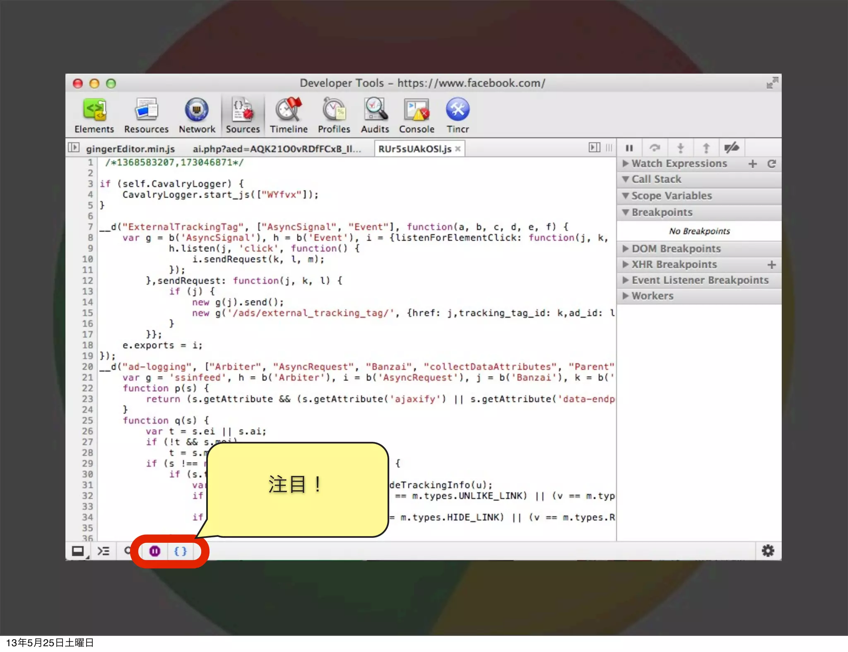This screenshot has height=652, width=848.
Task: Expand Watch Expressions section
Action: coord(679,164)
